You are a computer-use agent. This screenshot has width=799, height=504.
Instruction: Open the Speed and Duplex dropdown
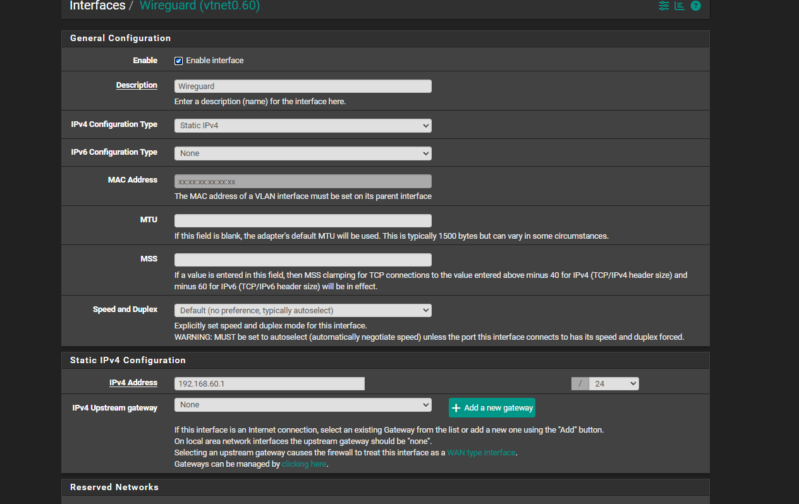[303, 310]
